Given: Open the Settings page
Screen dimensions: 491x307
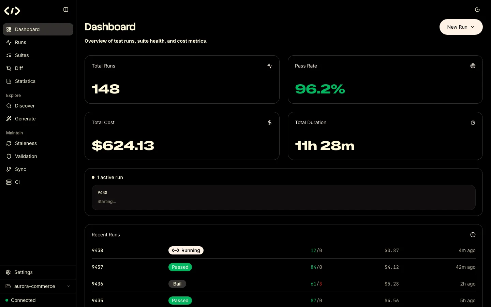Looking at the screenshot, I should (24, 272).
